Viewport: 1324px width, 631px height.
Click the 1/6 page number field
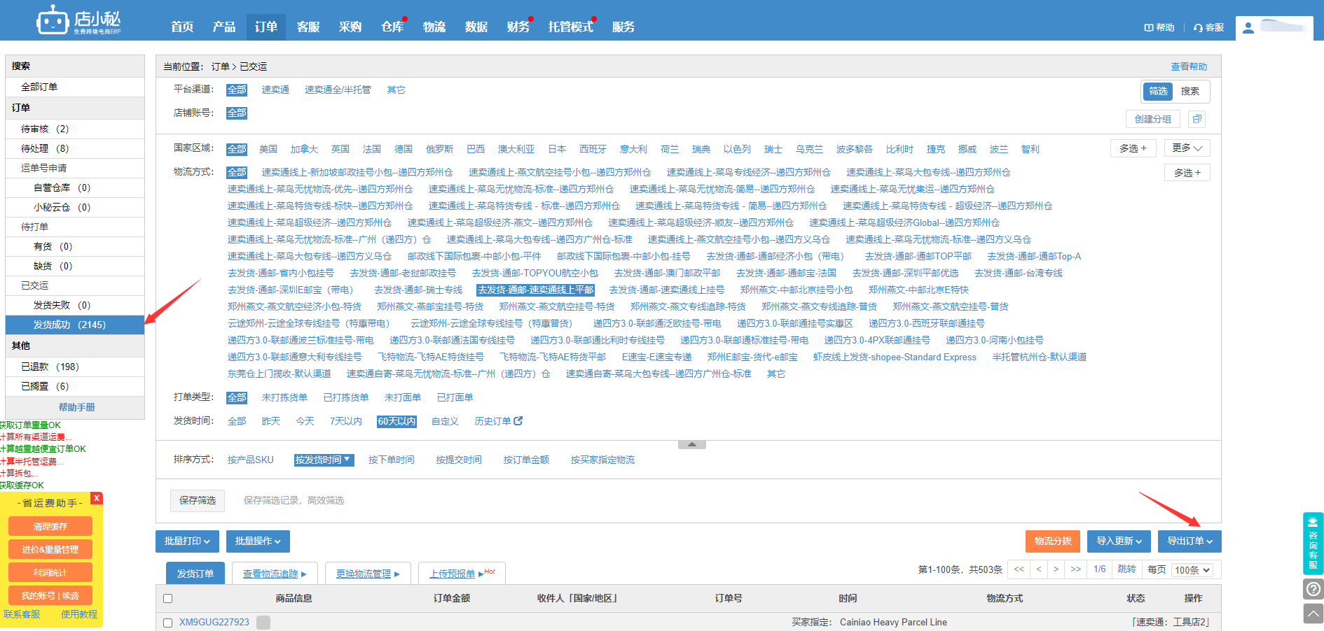1100,569
